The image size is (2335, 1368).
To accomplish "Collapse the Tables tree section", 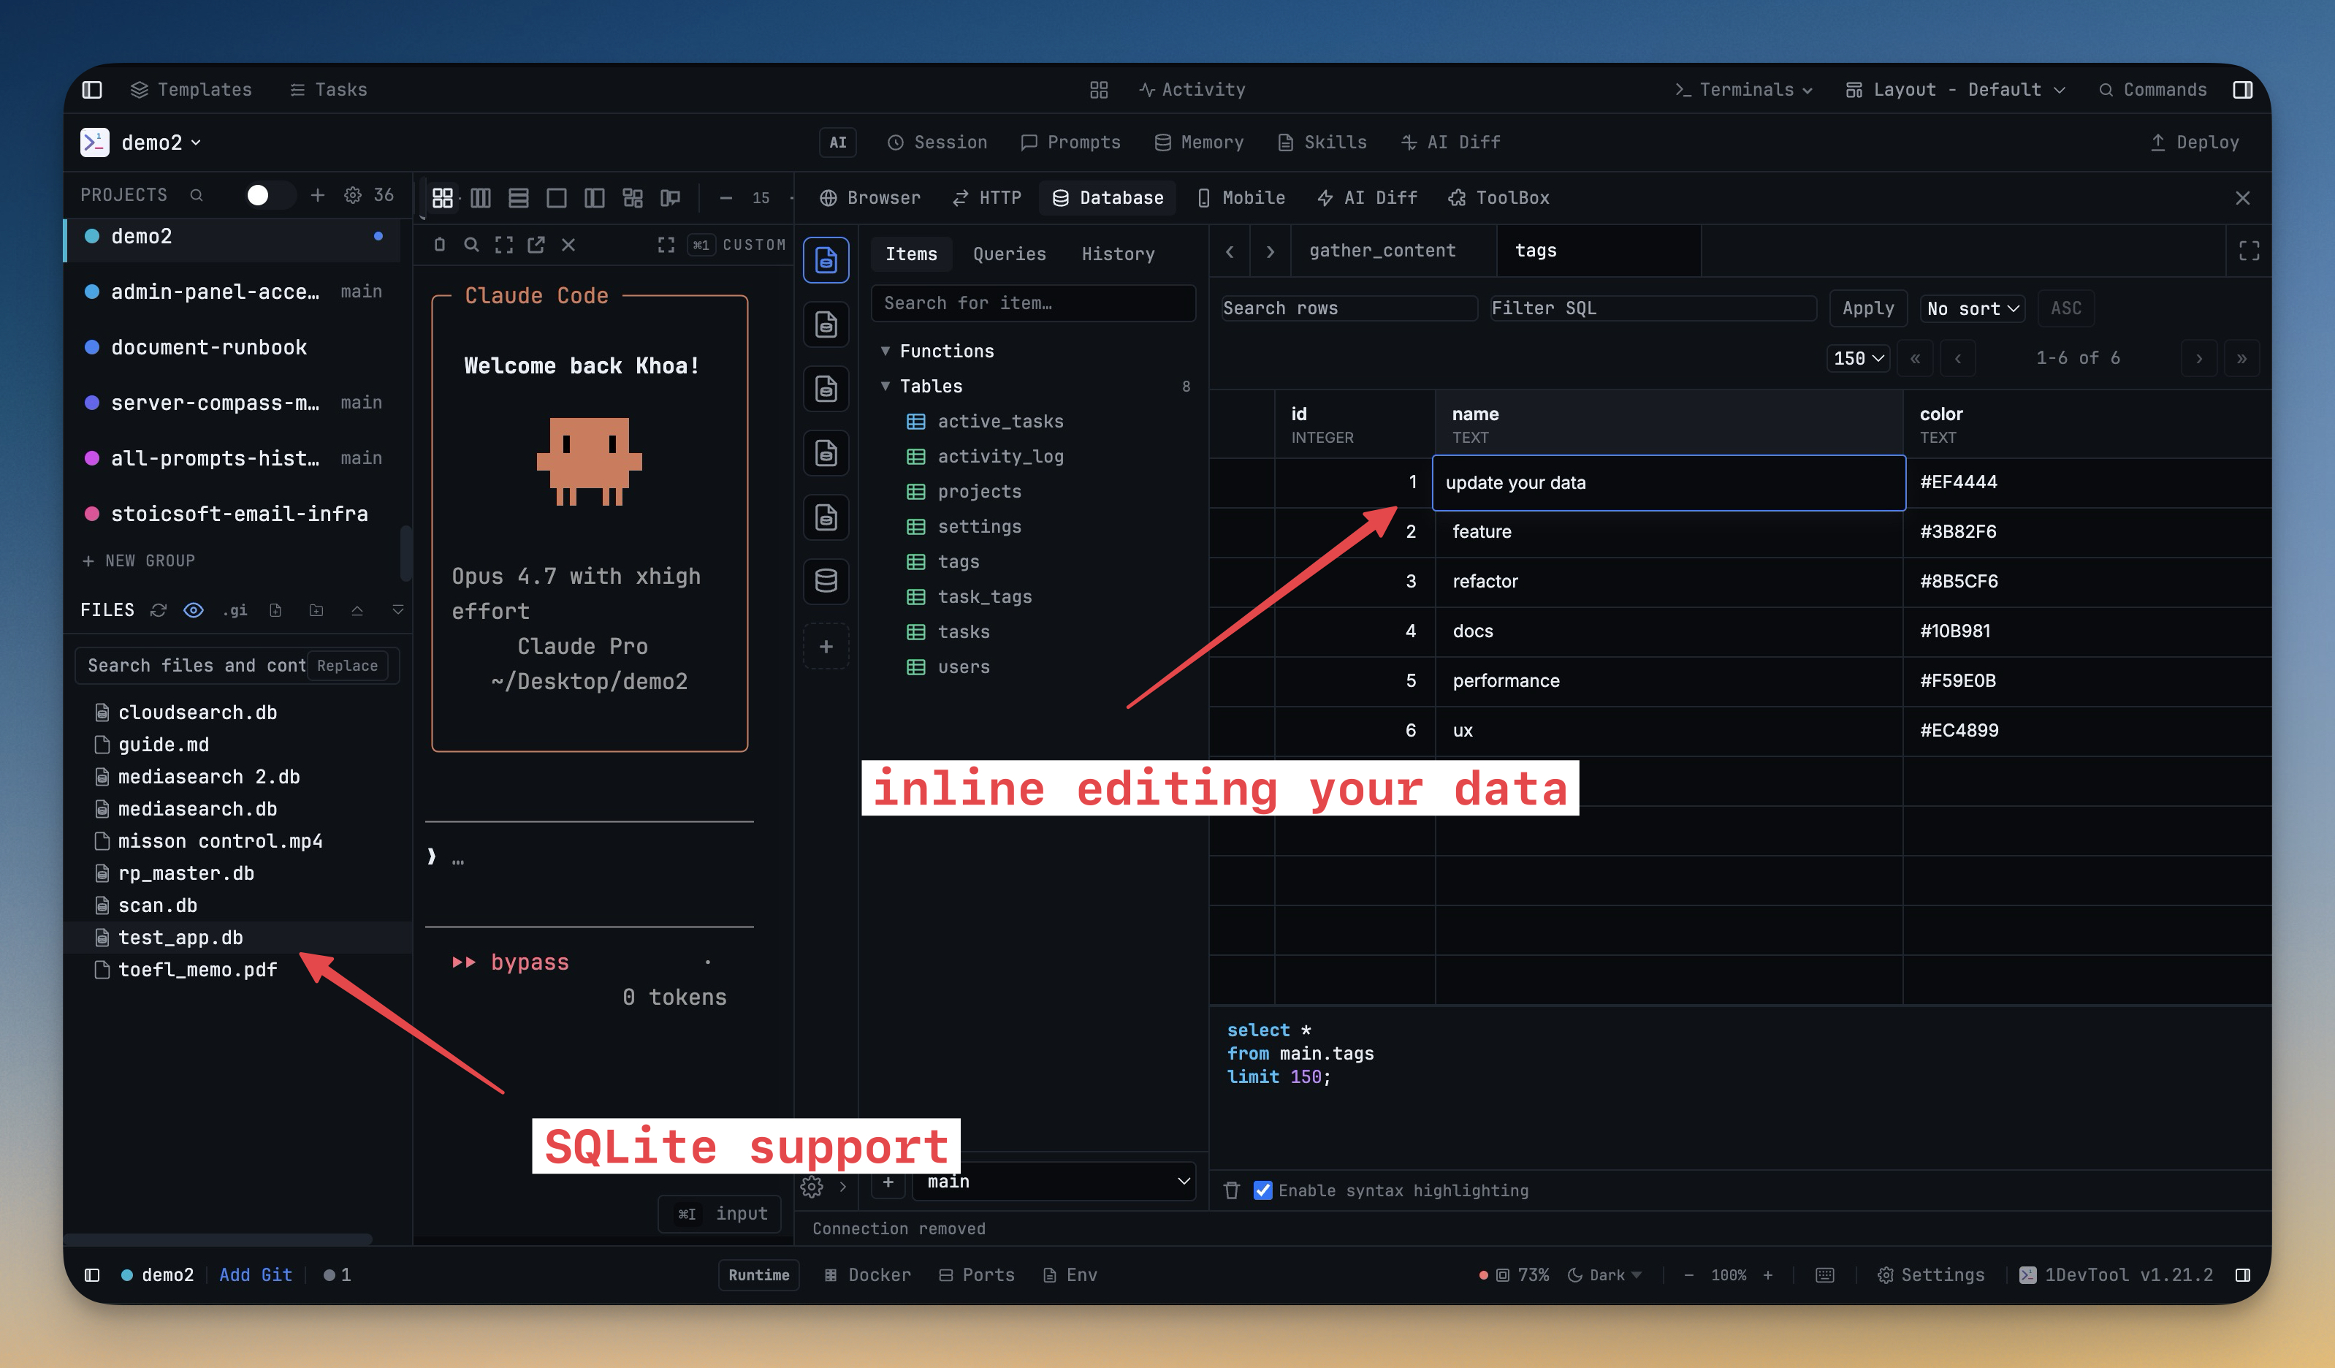I will (885, 386).
